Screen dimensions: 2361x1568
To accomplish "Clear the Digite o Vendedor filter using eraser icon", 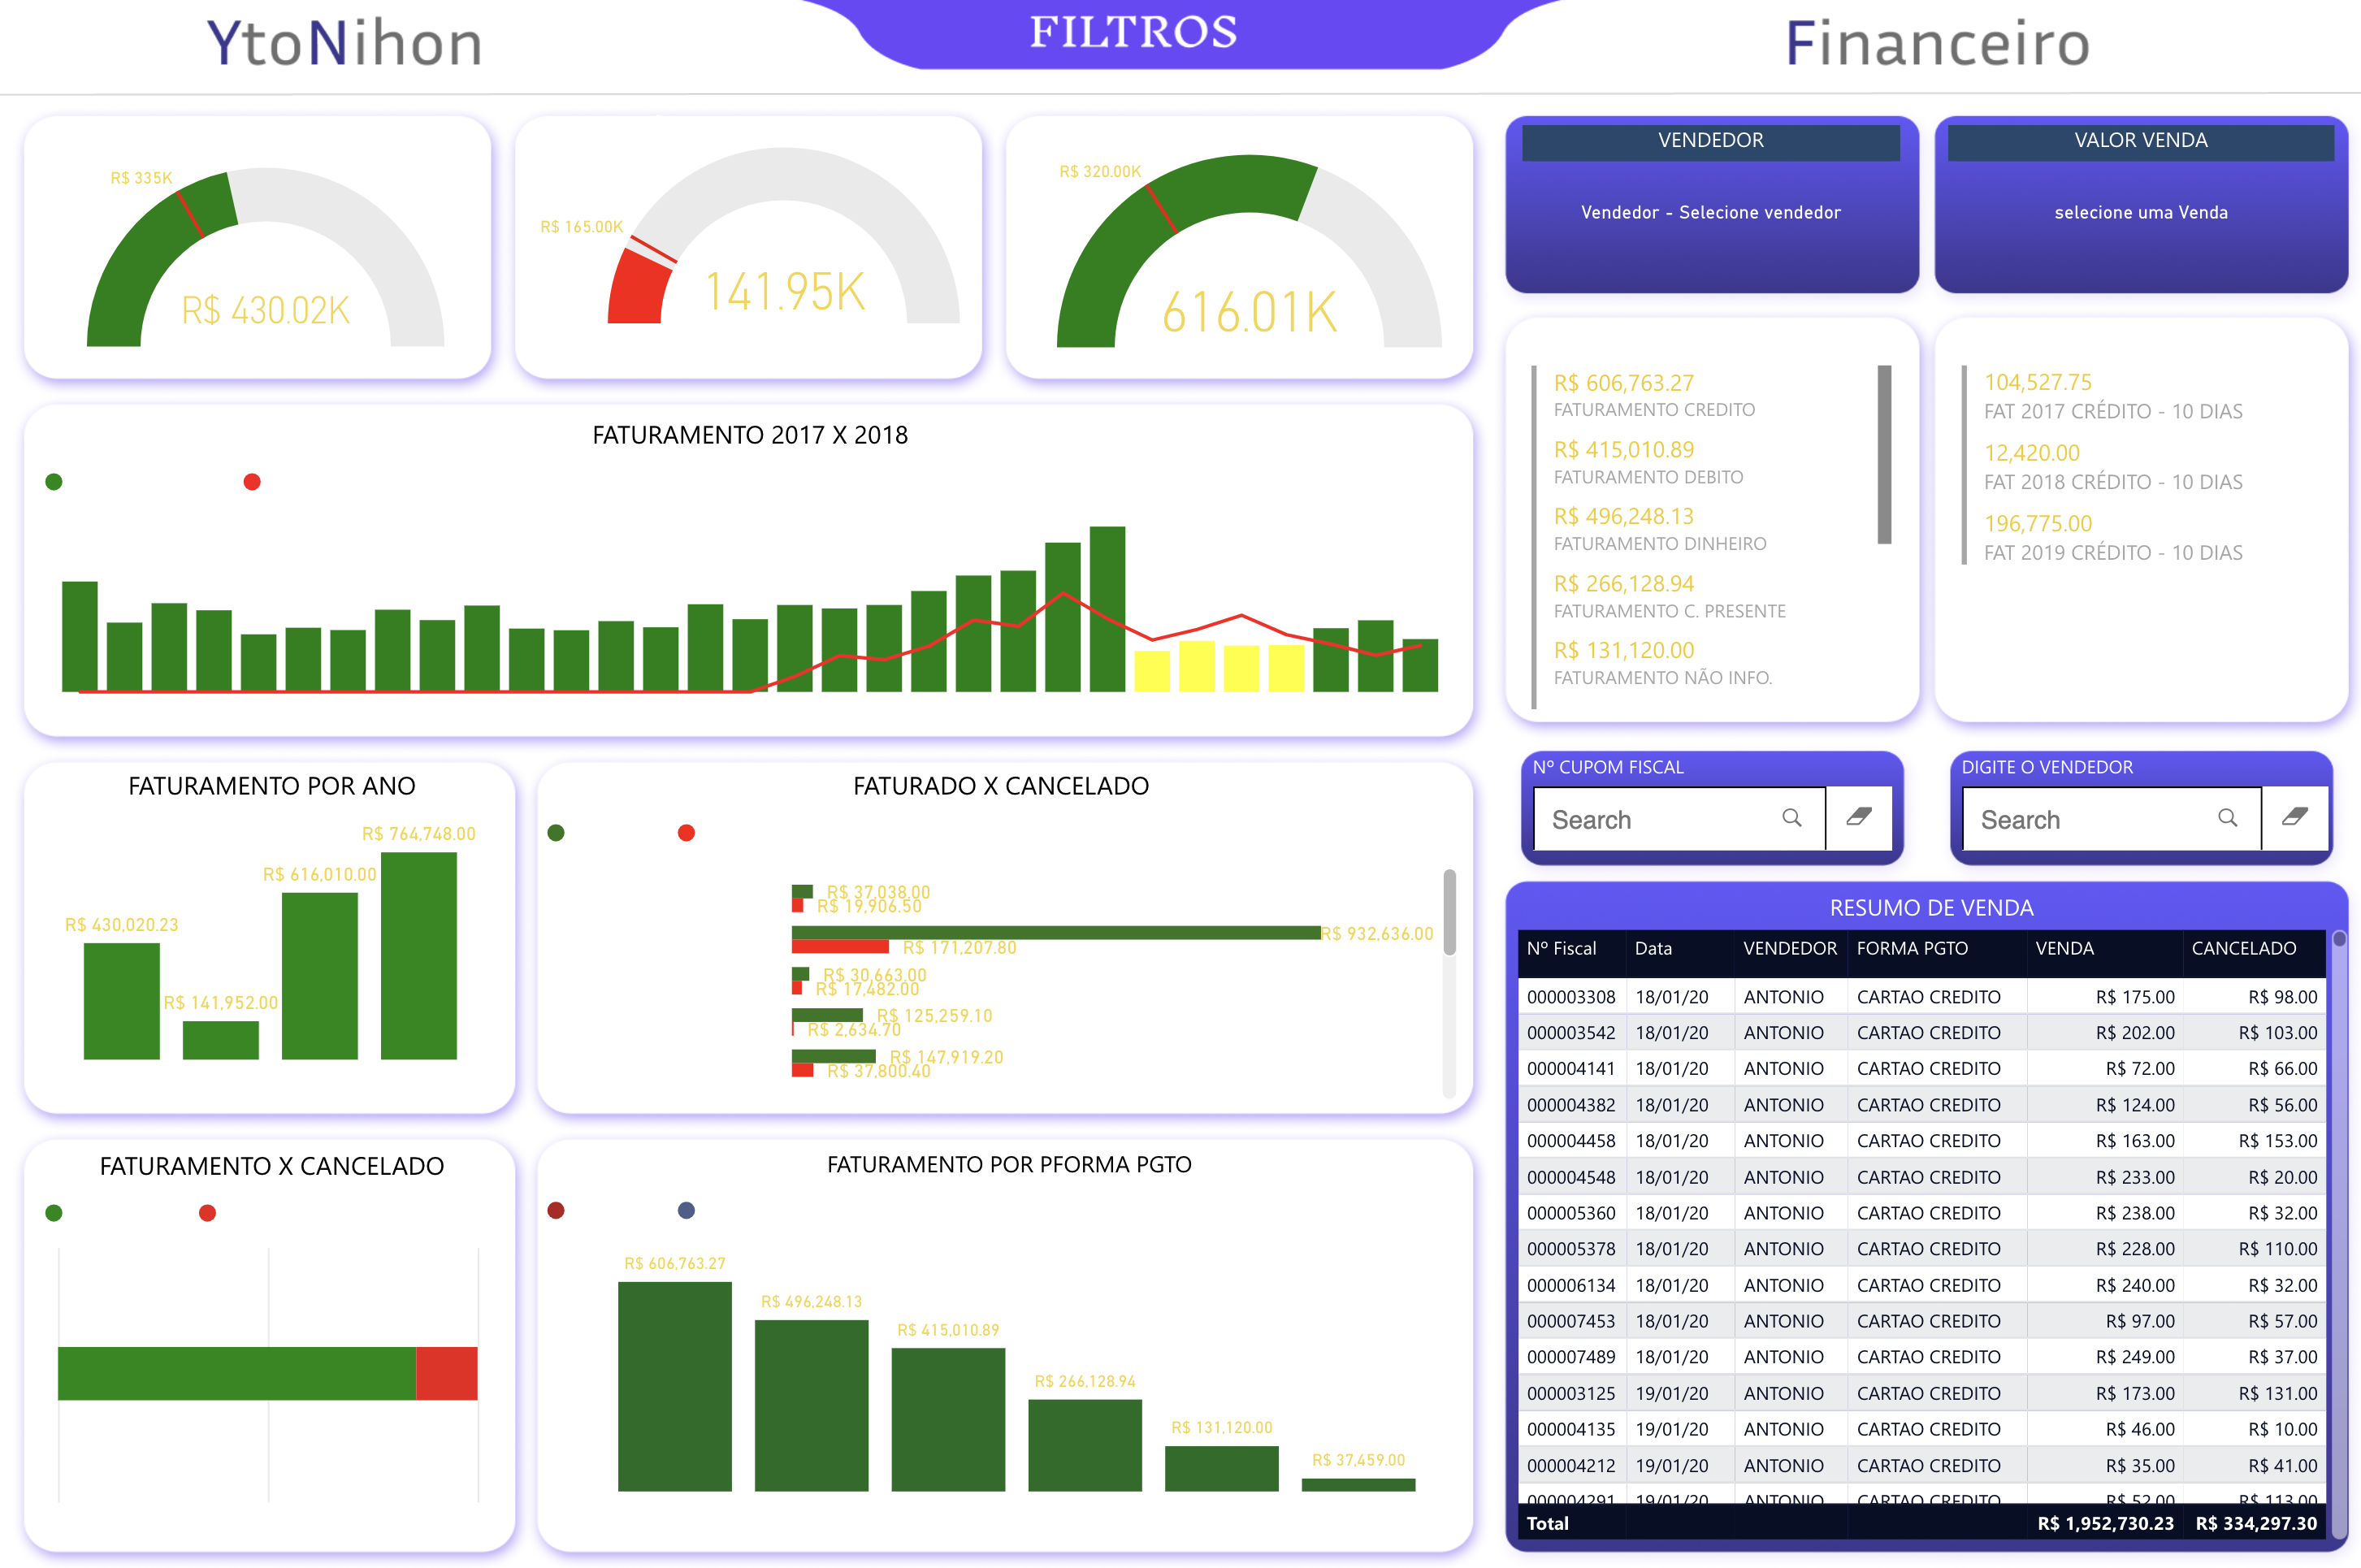I will point(2296,819).
